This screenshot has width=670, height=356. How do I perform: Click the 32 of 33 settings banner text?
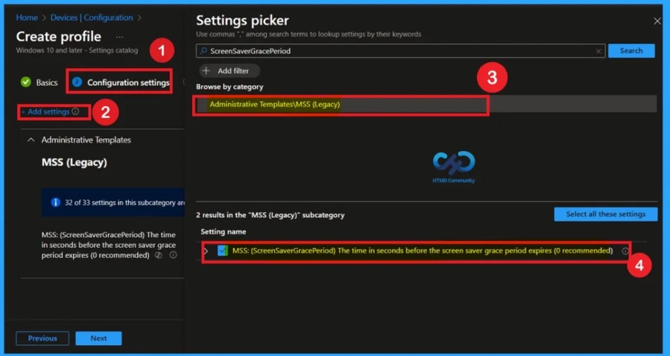click(x=125, y=203)
